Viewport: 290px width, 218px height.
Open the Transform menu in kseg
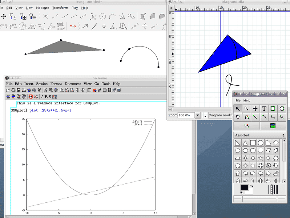pos(60,8)
